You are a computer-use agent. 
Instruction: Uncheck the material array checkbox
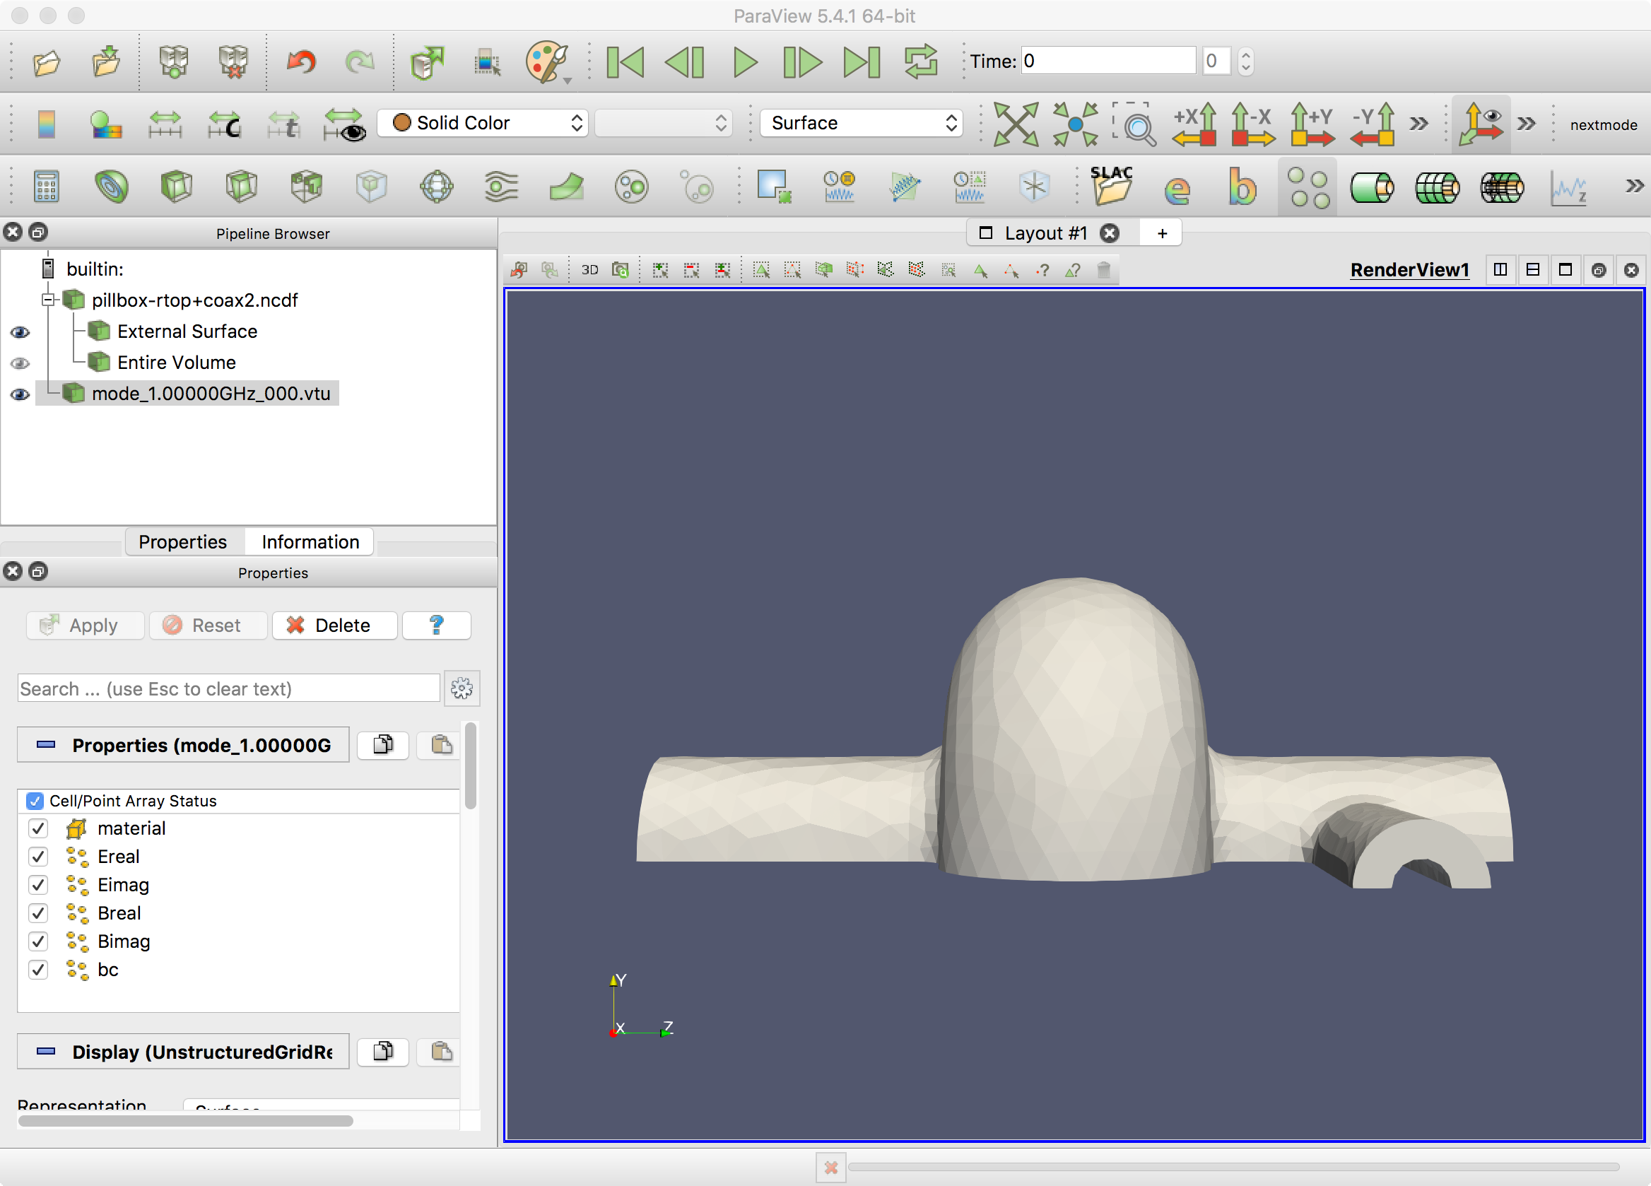tap(38, 828)
